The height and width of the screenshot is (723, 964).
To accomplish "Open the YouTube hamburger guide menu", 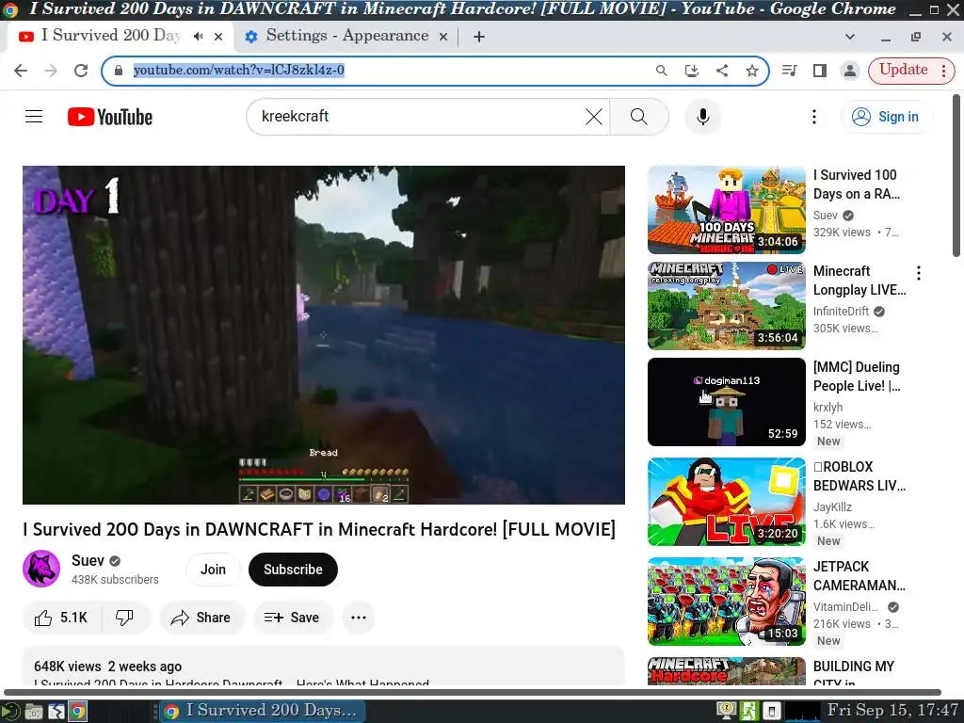I will (34, 116).
